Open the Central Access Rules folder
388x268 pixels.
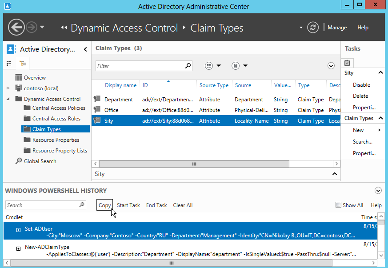coord(56,119)
